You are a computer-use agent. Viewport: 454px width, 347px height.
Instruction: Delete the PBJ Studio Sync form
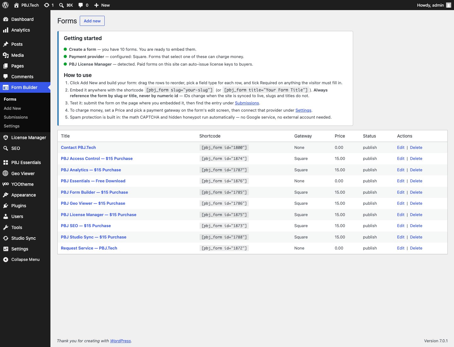coord(416,237)
